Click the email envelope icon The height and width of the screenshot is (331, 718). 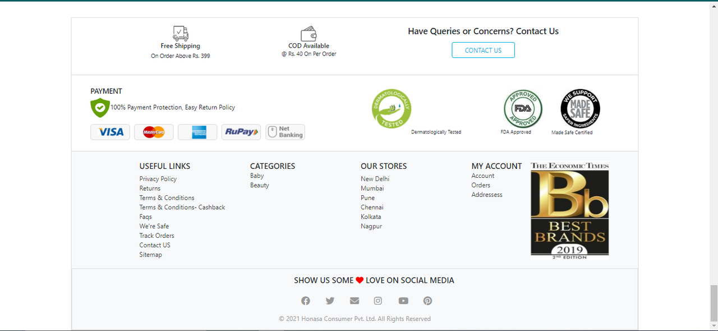[x=355, y=301]
